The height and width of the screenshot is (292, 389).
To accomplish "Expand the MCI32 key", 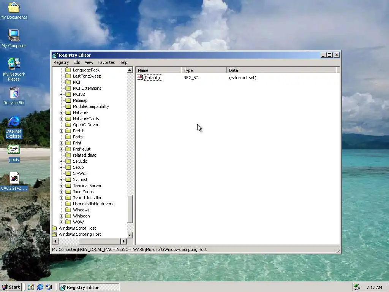I will [61, 94].
